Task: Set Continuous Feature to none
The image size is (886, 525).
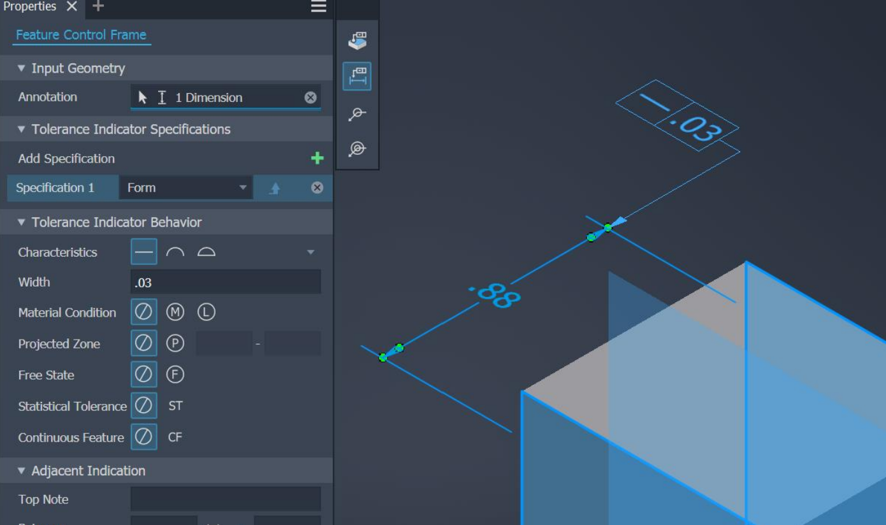Action: (144, 437)
